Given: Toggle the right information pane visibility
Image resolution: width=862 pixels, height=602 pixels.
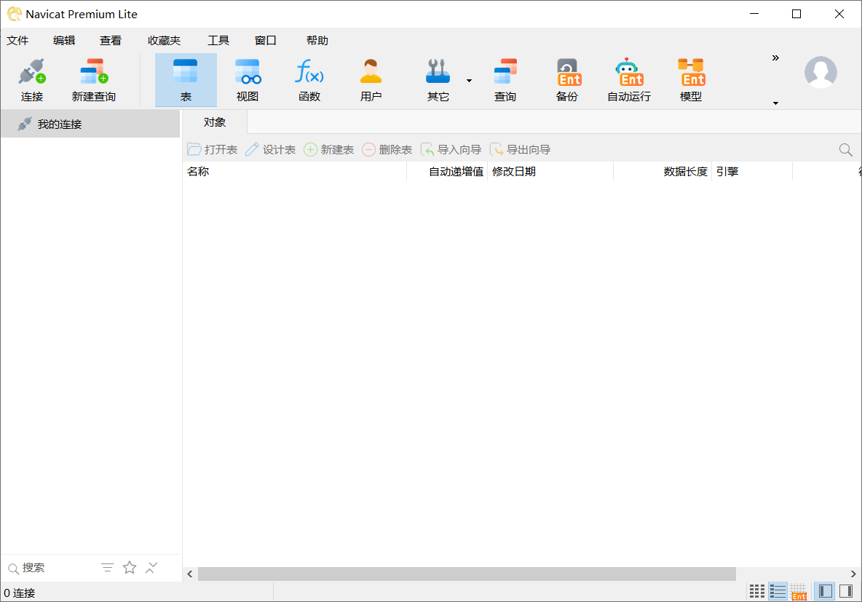Looking at the screenshot, I should 846,591.
